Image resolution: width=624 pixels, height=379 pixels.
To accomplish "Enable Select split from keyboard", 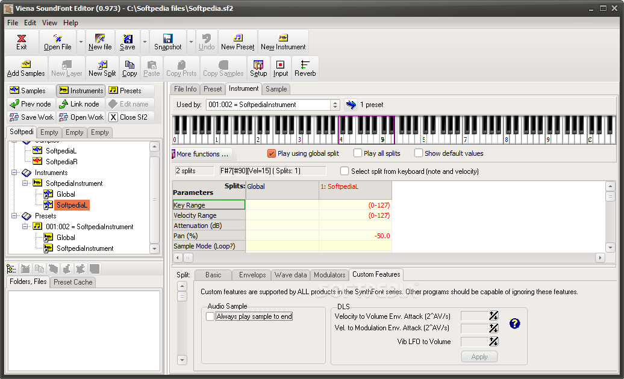I will (x=345, y=171).
